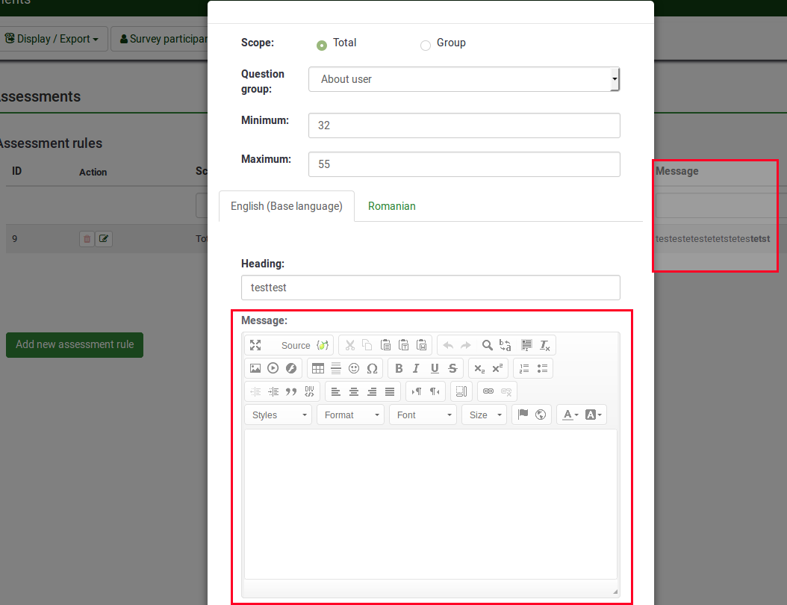This screenshot has height=605, width=787.
Task: Open the Font dropdown list
Action: click(x=423, y=415)
